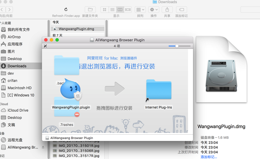This screenshot has width=260, height=159.
Task: Click the 添加标记... link in preview
Action: pyautogui.click(x=209, y=157)
